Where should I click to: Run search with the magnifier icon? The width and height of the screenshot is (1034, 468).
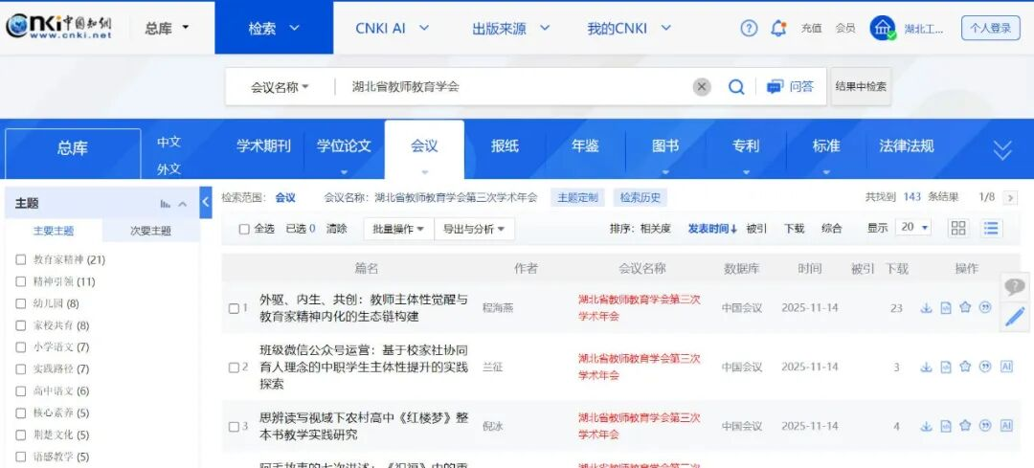point(736,86)
